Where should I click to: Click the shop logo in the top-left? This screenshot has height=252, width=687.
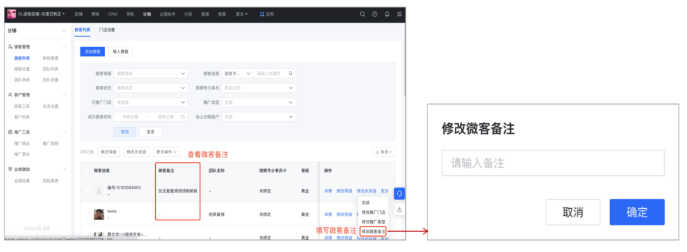point(12,14)
